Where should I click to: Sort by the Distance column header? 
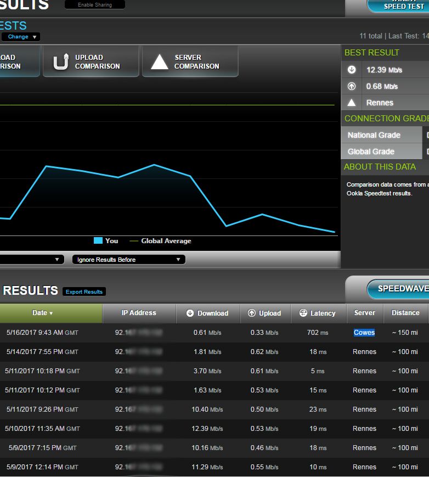click(x=405, y=313)
